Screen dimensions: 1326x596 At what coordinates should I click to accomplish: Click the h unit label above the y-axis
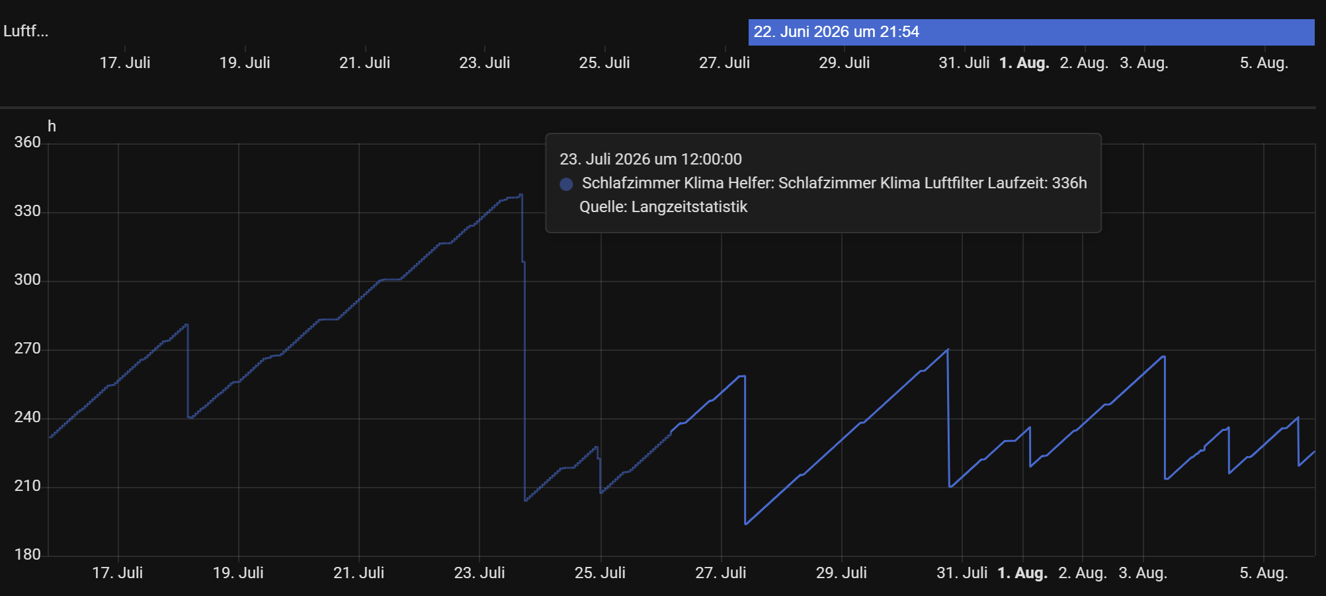[52, 126]
